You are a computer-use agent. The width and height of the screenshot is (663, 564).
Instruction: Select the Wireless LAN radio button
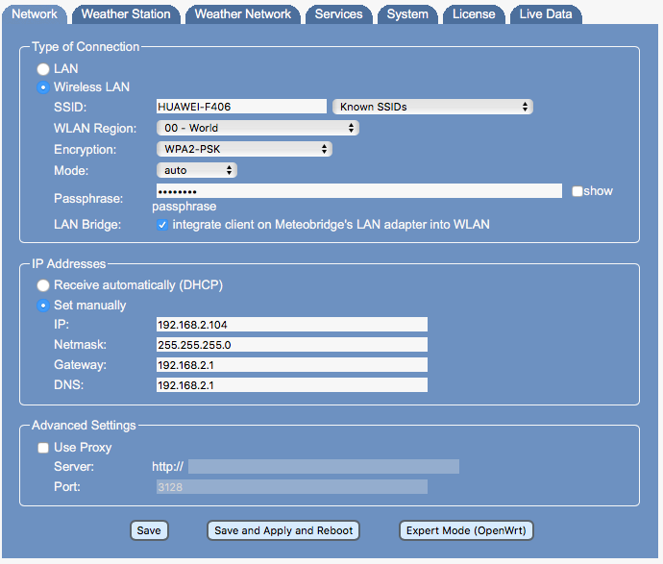point(42,87)
